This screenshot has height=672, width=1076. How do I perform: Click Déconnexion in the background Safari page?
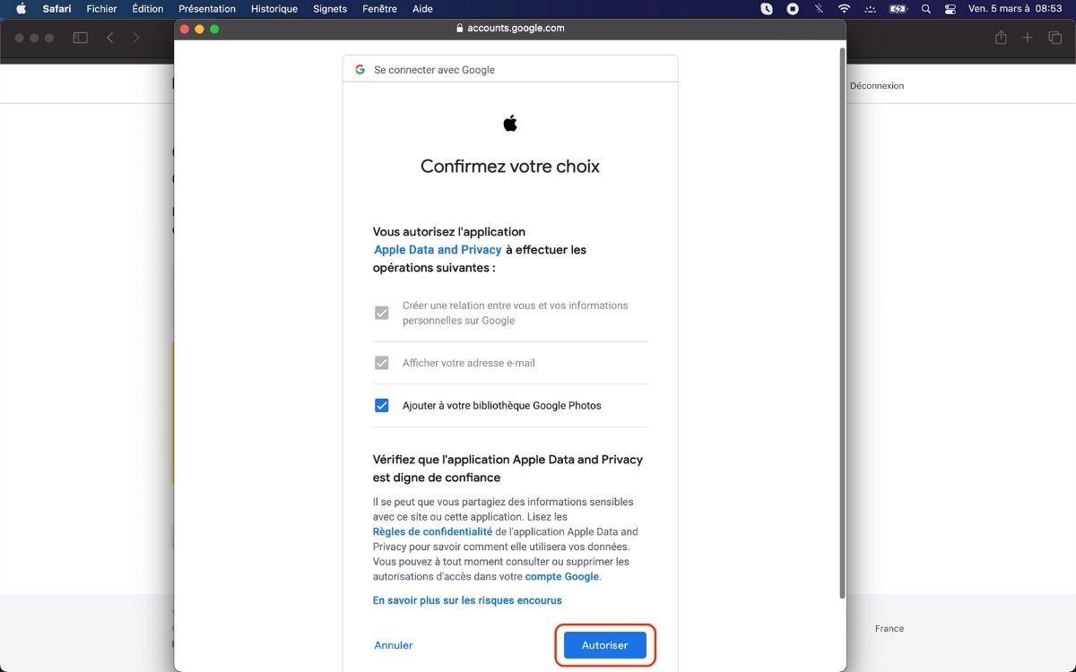(x=877, y=86)
